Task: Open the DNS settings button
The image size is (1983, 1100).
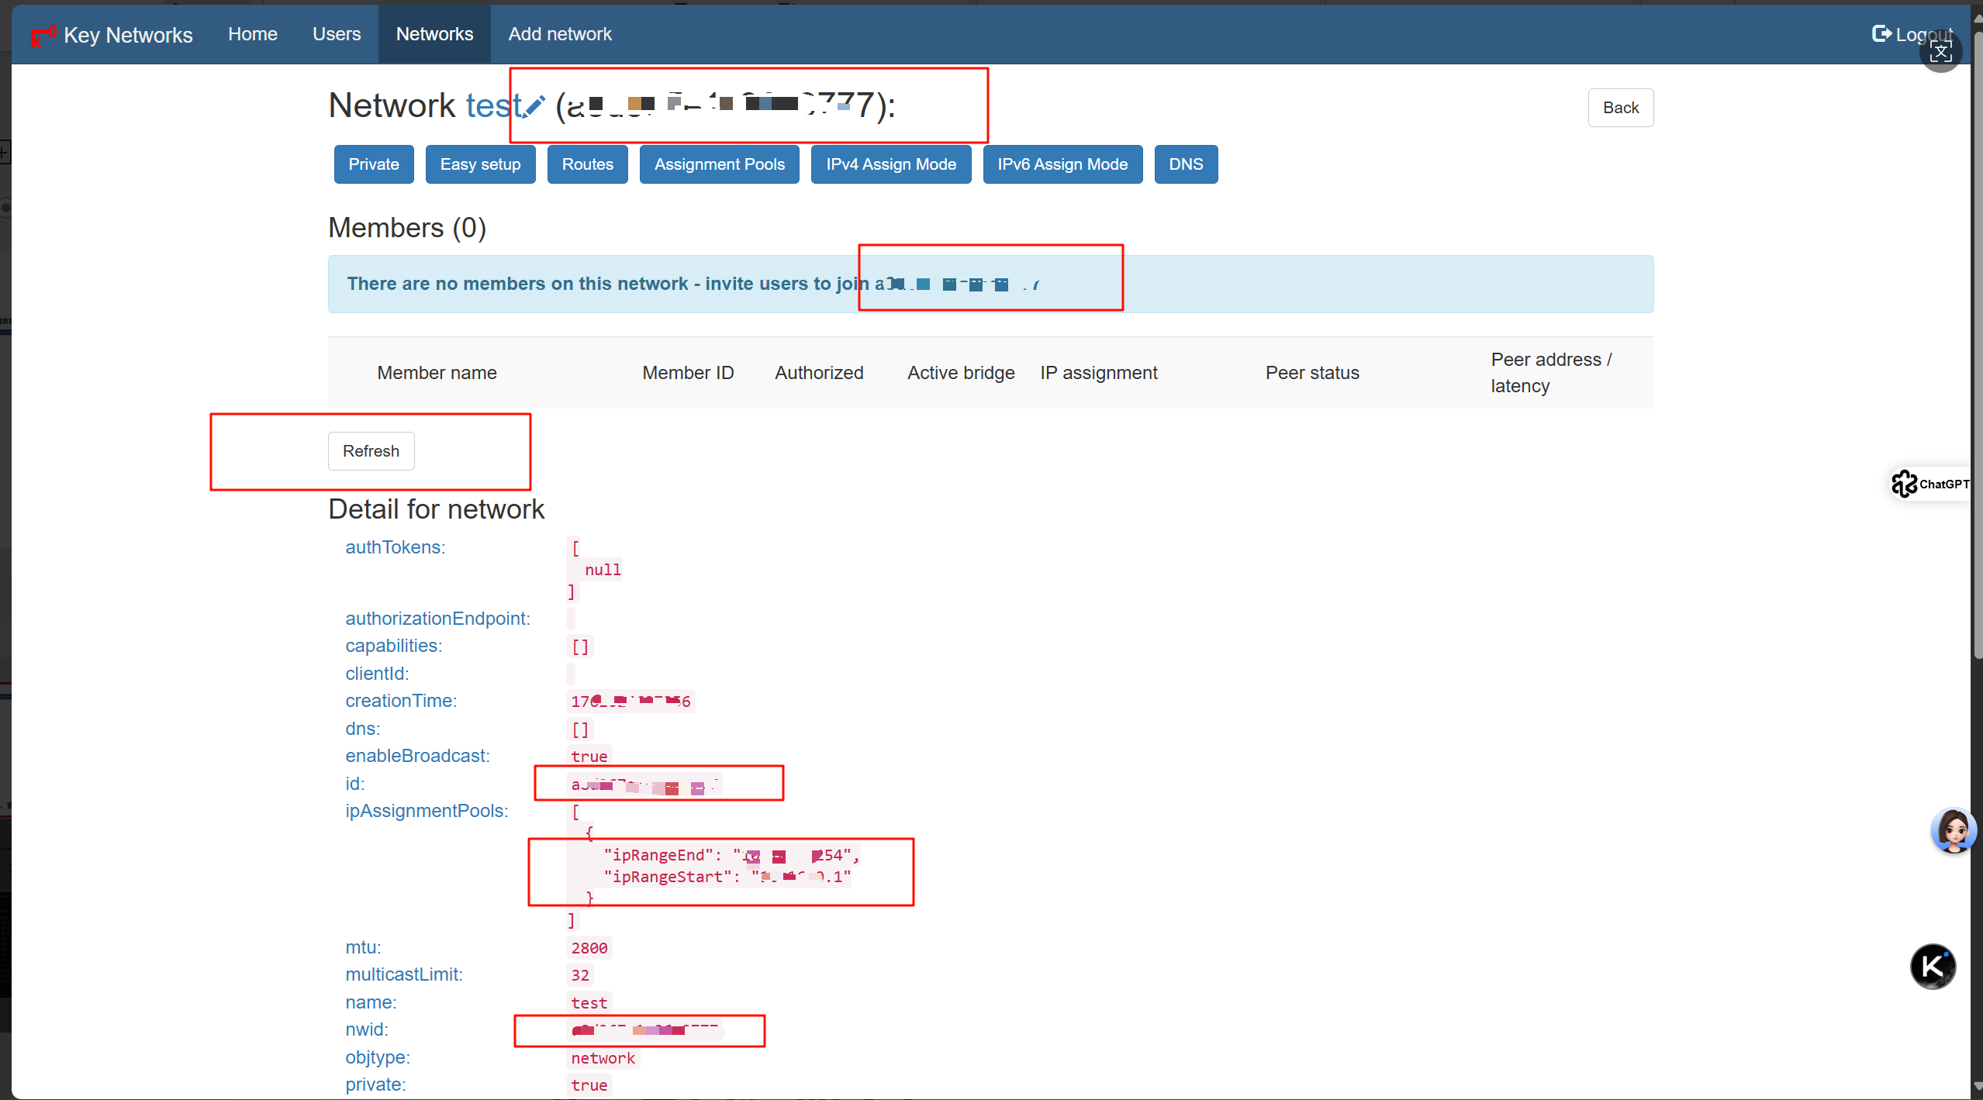Action: tap(1185, 164)
